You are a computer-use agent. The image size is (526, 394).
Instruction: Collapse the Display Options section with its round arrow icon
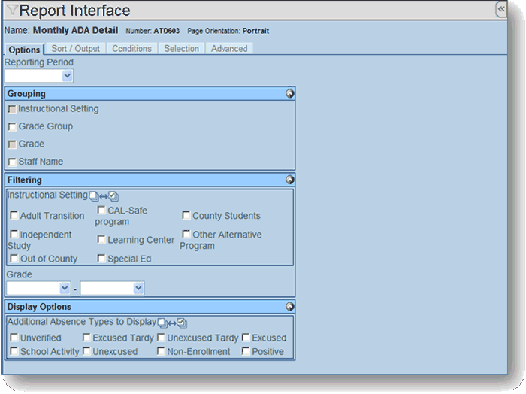[290, 307]
